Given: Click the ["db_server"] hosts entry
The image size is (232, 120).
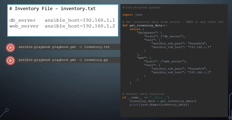Looking at the screenshot, I should coord(173,36).
